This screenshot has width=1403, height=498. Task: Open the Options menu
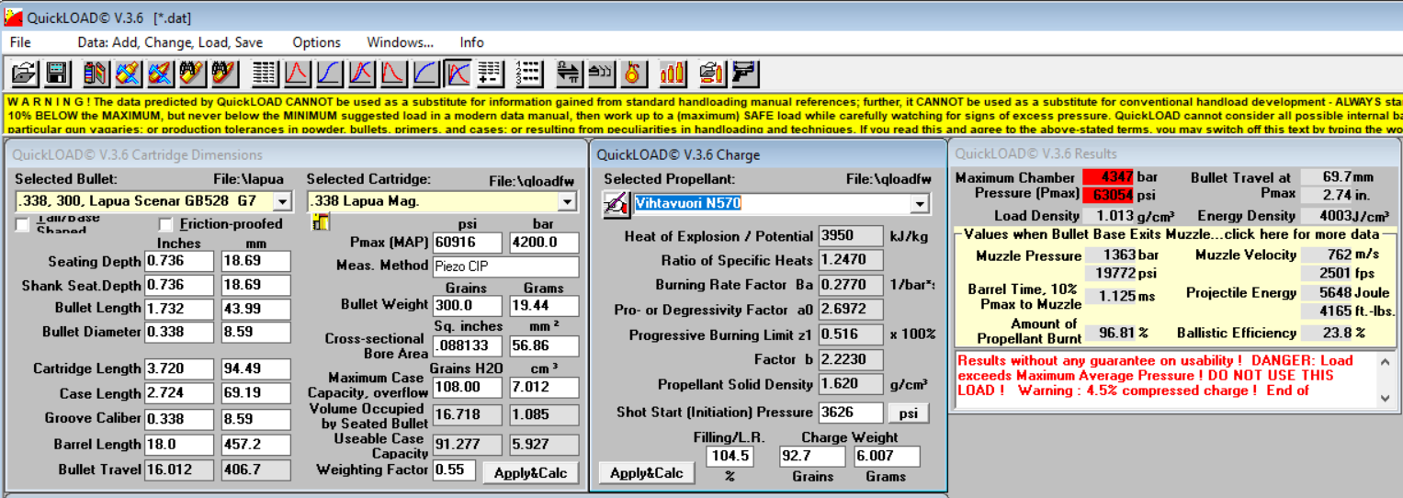[x=316, y=42]
